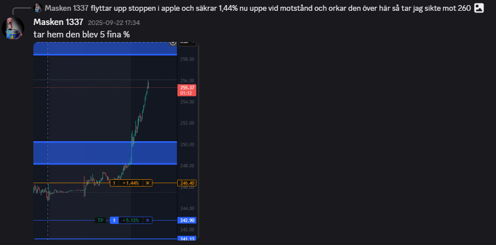The image size is (496, 245).
Task: Click the image attachment icon in reply preview
Action: tap(479, 7)
